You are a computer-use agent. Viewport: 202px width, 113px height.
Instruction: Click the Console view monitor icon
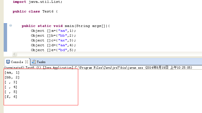coord(8,62)
